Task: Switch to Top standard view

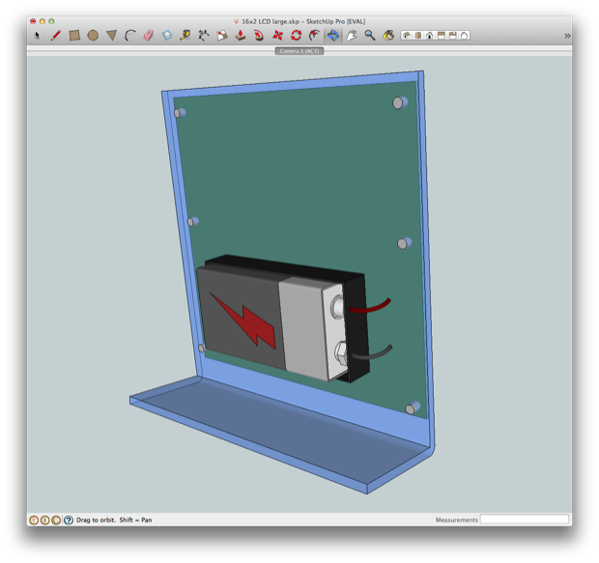Action: point(418,36)
